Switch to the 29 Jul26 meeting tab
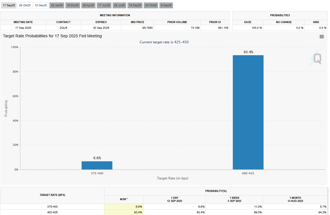Screen dimensions: 330x215 tap(120, 5)
